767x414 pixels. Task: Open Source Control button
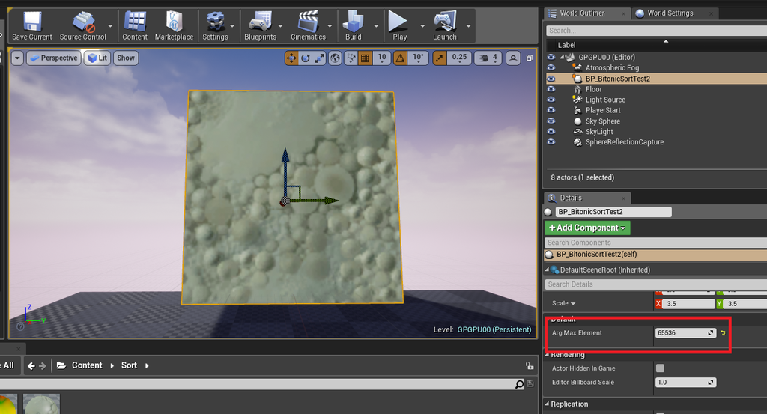(x=82, y=26)
